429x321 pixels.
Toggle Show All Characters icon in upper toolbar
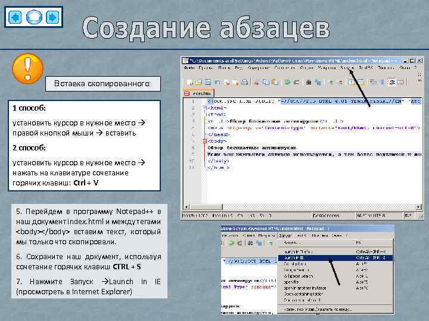click(x=382, y=82)
